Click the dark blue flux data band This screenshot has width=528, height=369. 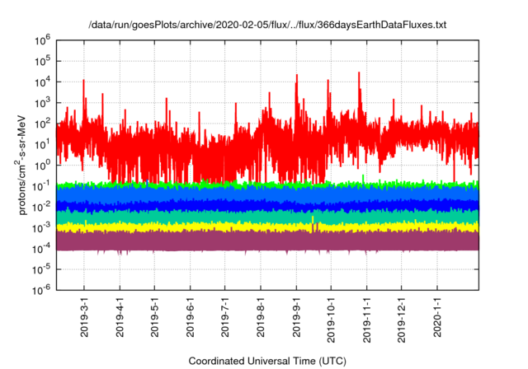267,206
